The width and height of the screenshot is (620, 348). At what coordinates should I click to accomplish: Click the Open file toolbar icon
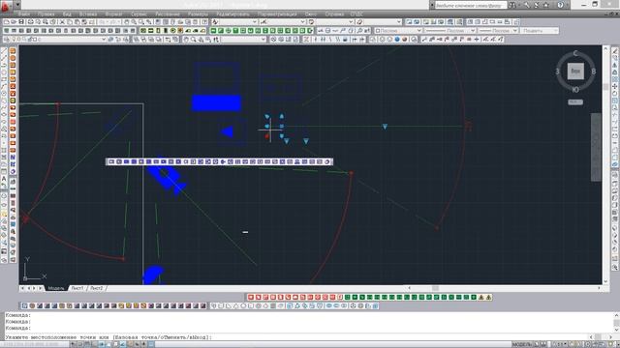click(x=14, y=21)
